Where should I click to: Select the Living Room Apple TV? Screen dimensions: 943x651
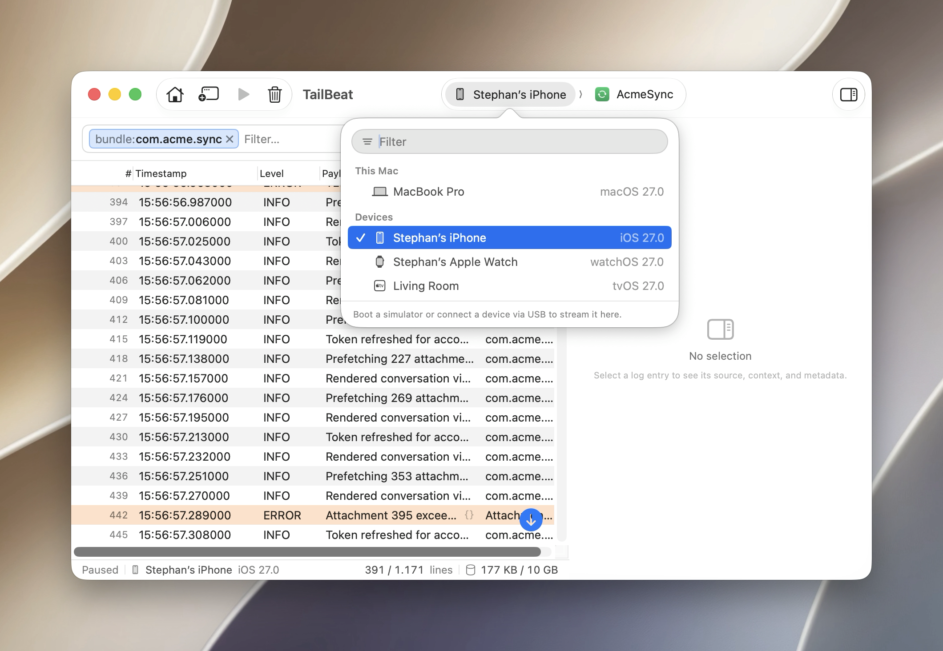[x=510, y=286]
